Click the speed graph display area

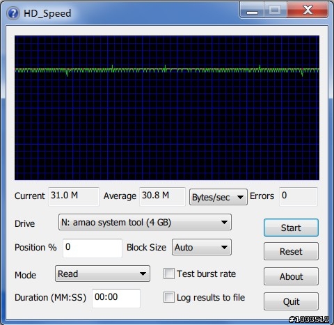click(167, 108)
